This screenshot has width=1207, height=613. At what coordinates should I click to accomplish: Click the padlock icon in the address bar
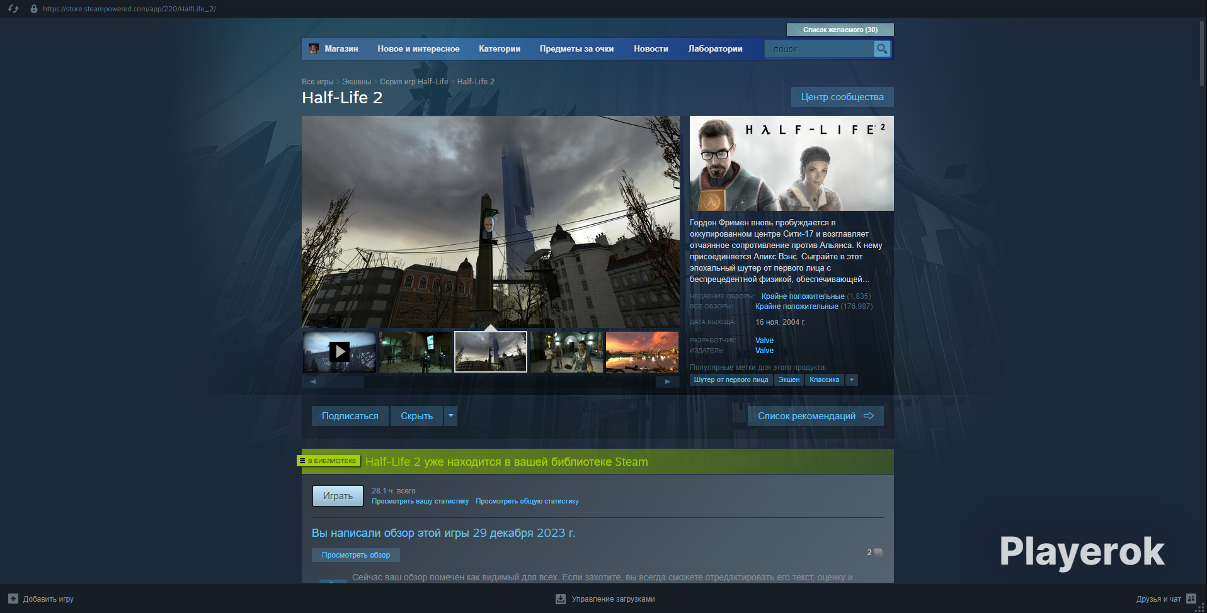click(x=34, y=9)
